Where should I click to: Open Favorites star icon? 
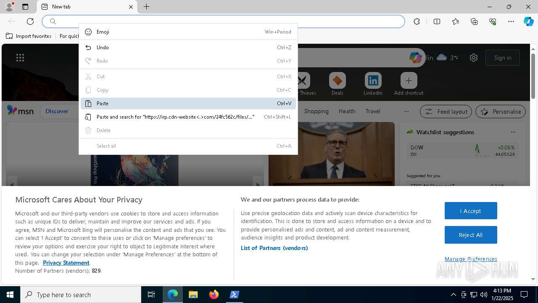pyautogui.click(x=456, y=21)
